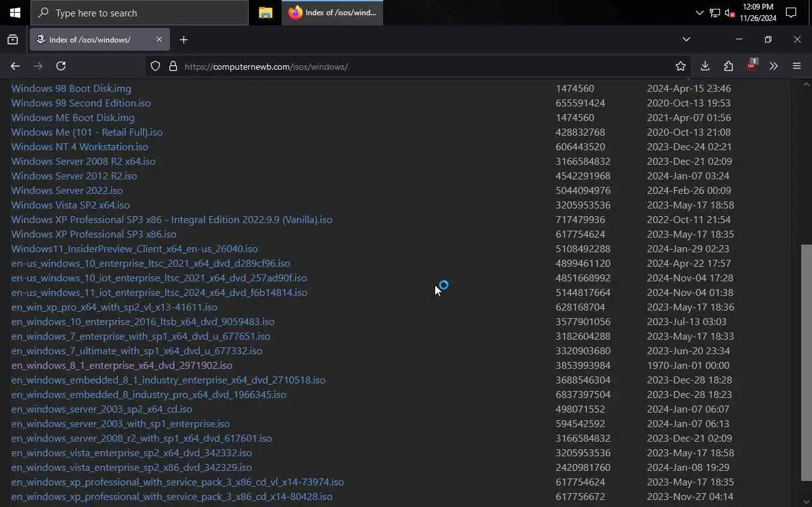The height and width of the screenshot is (507, 812).
Task: Open File Explorer from the taskbar
Action: [266, 13]
